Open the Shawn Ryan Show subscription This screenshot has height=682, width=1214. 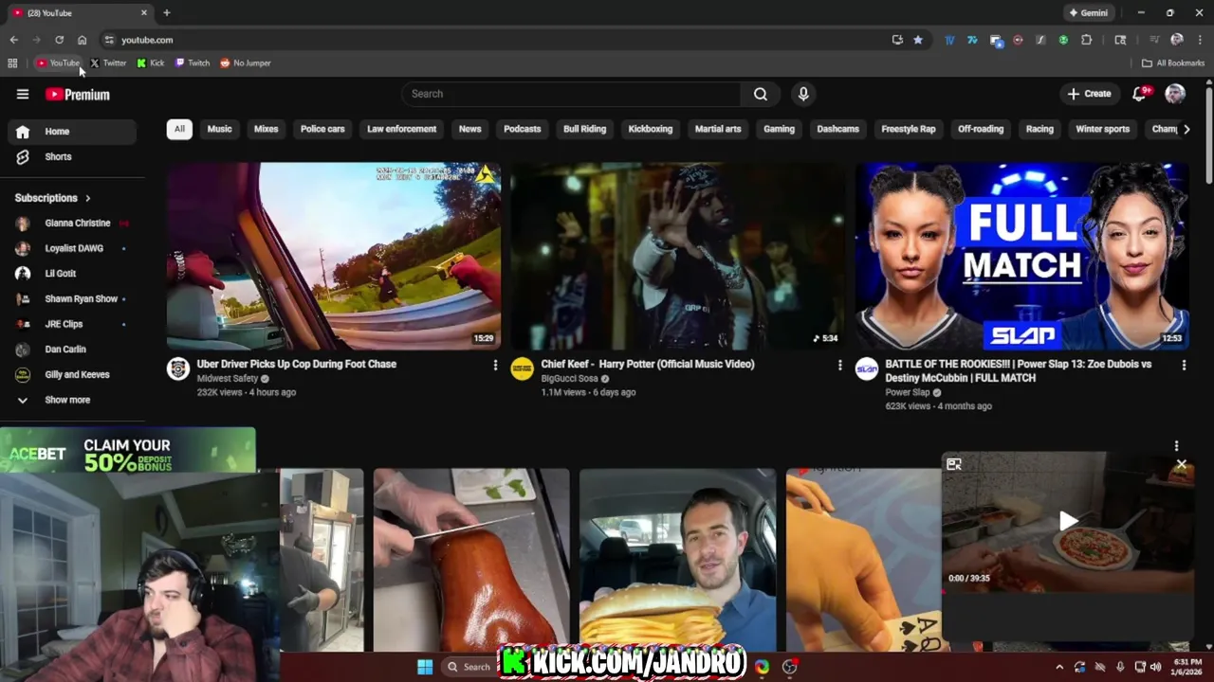pyautogui.click(x=72, y=298)
